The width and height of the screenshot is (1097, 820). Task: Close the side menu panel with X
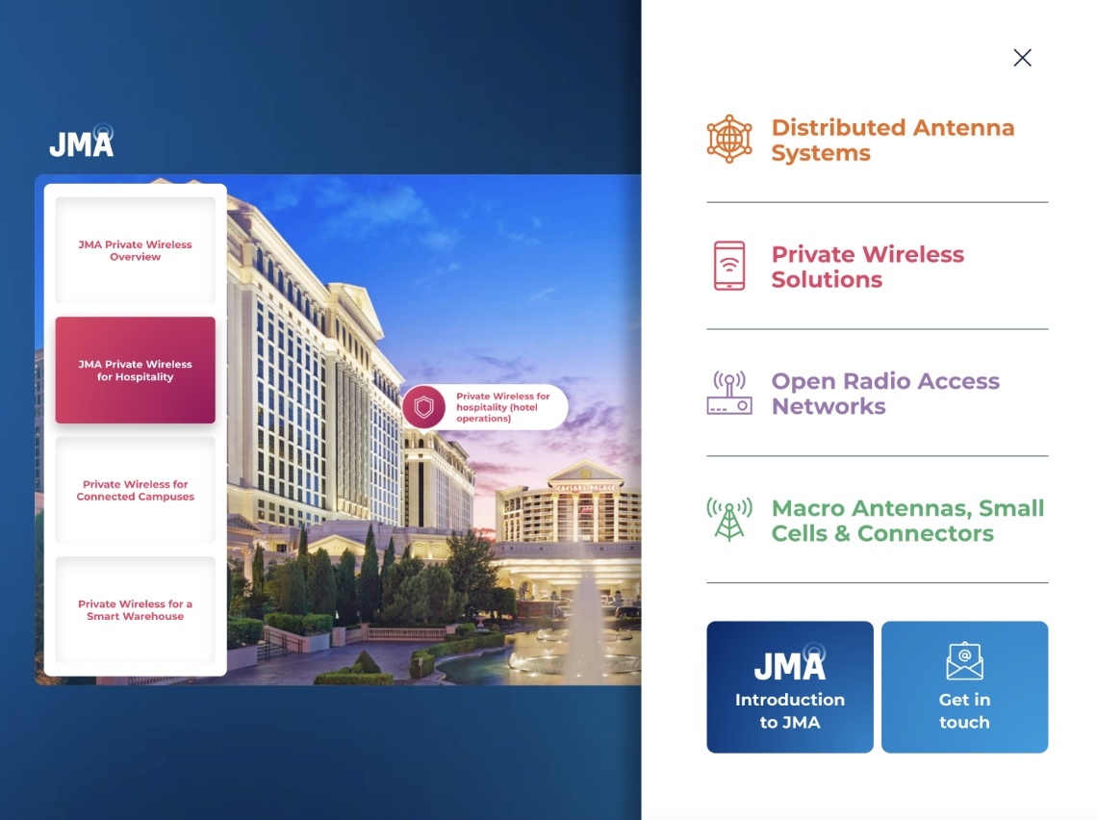[x=1022, y=58]
